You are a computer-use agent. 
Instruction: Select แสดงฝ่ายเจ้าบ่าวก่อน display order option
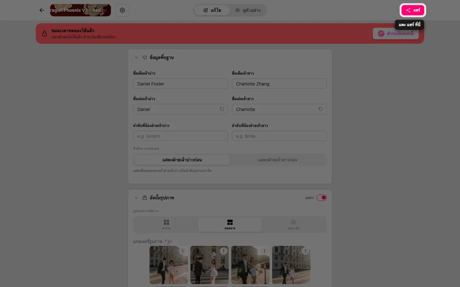182,160
